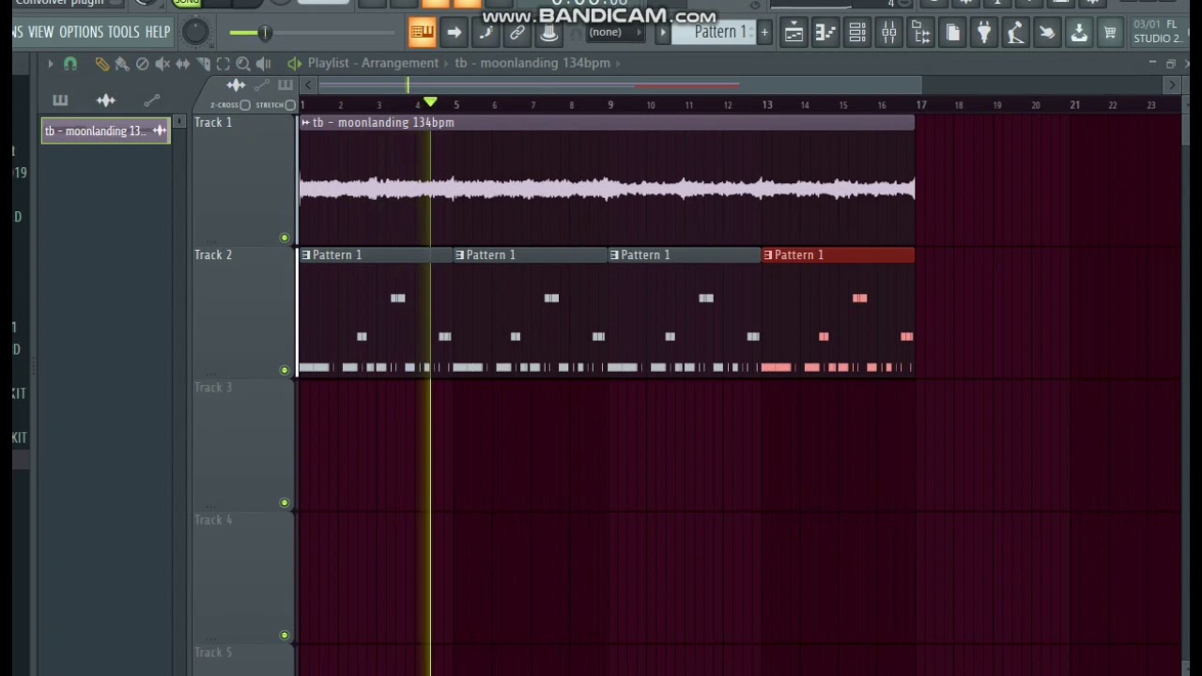Screen dimensions: 1202x676
Task: Toggle the typing keyboard to piano button
Action: coord(422,33)
